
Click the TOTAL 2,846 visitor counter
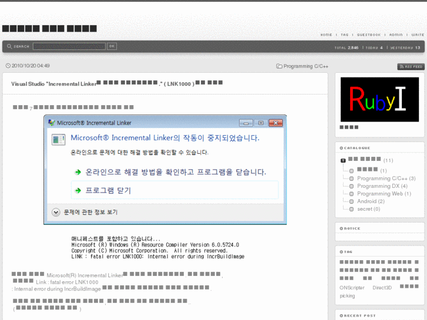347,48
